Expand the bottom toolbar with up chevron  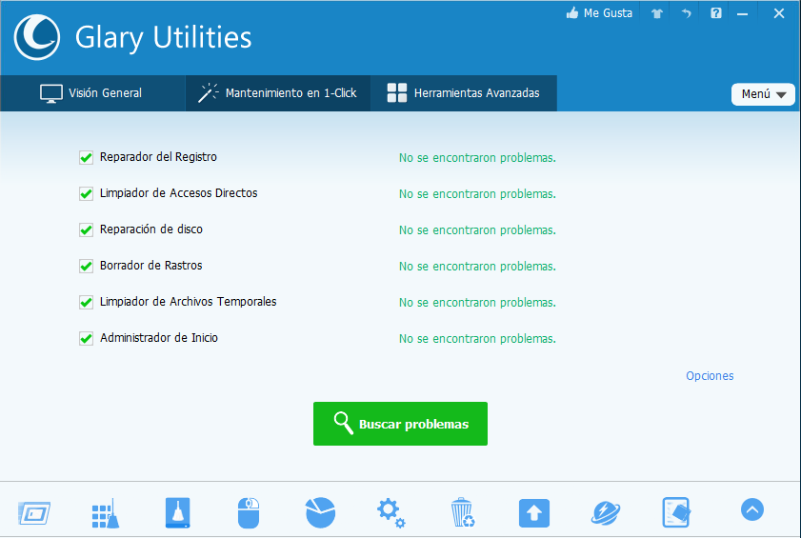pos(752,510)
